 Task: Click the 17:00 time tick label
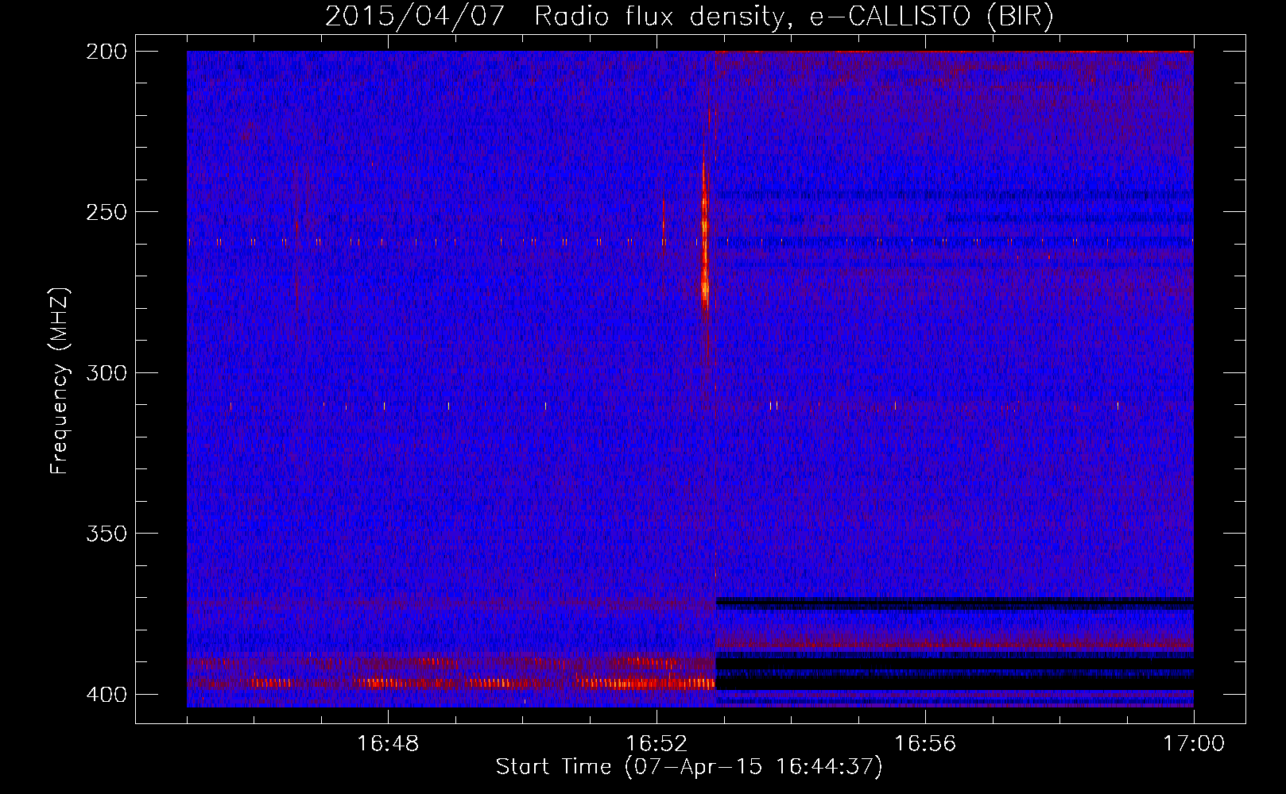point(1194,743)
